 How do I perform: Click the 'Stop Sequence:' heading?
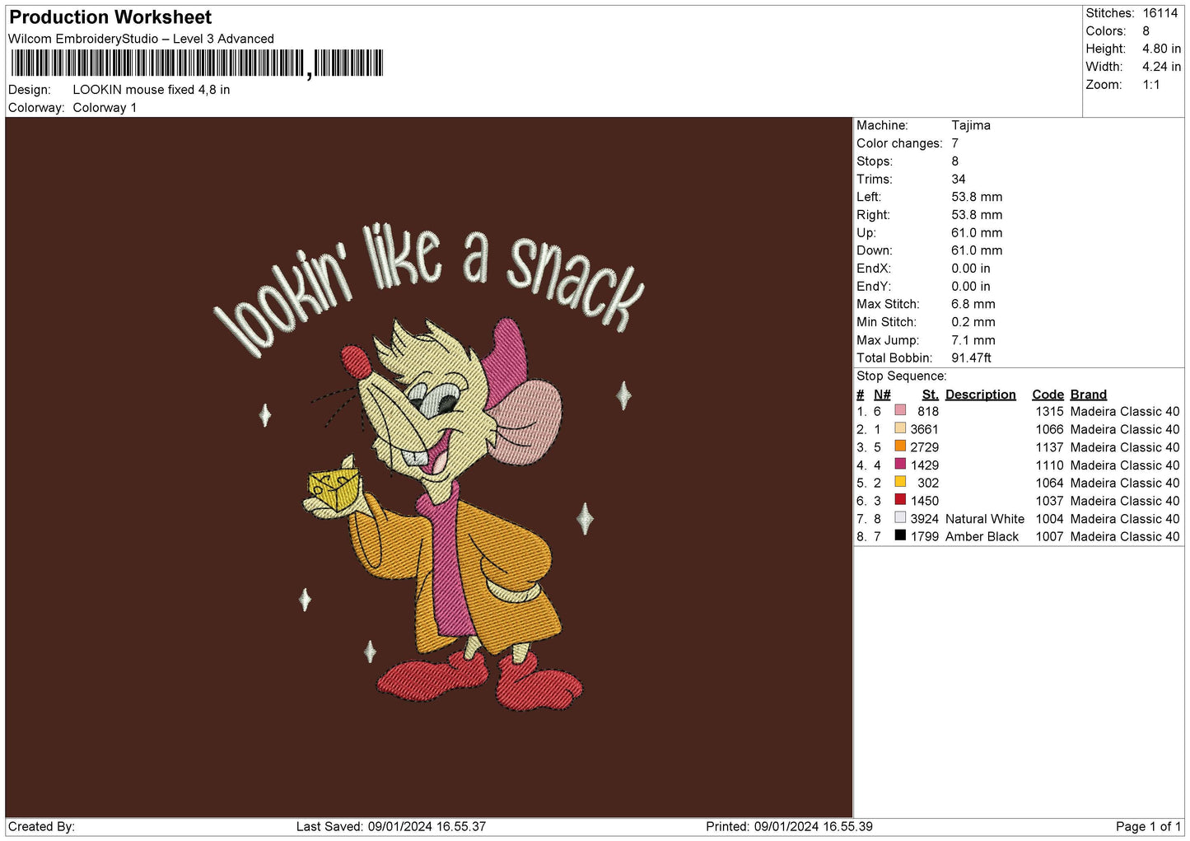coord(902,376)
